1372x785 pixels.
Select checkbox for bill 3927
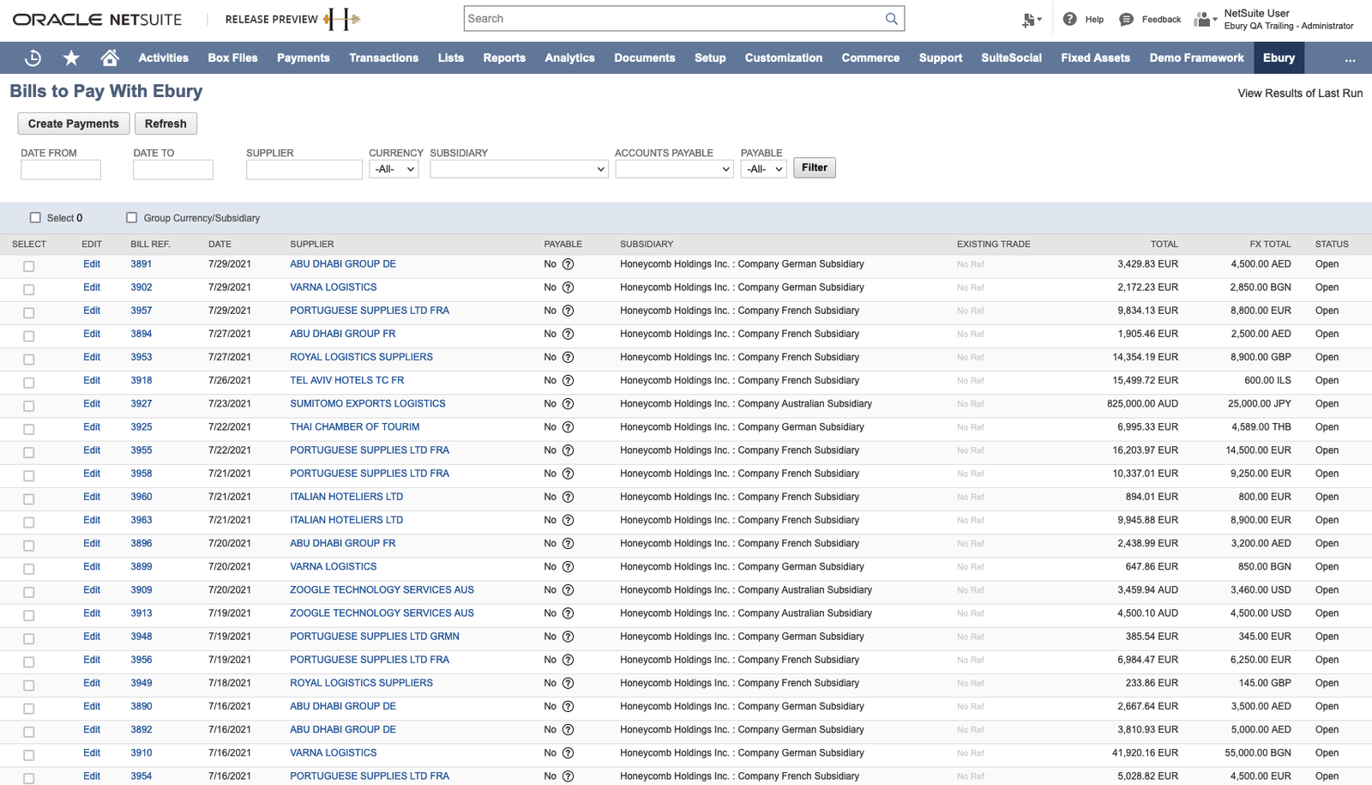pyautogui.click(x=28, y=406)
